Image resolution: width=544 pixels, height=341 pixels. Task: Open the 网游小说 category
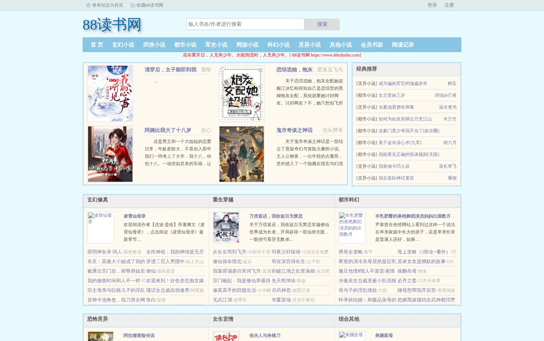(248, 45)
